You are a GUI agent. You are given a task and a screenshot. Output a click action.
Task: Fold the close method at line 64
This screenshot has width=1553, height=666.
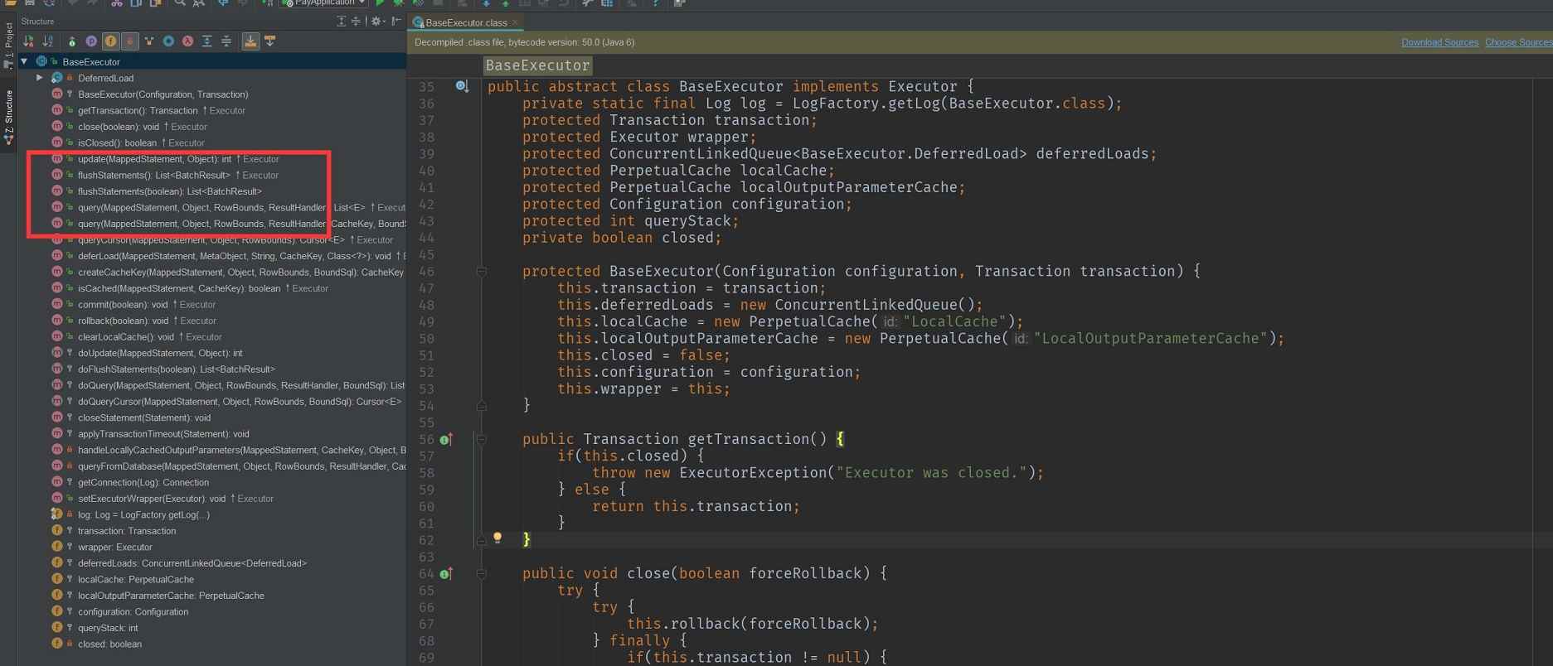click(x=481, y=573)
